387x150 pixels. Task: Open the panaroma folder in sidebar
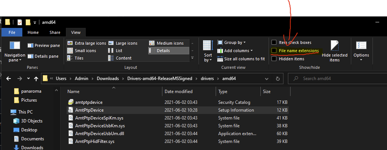[28, 91]
